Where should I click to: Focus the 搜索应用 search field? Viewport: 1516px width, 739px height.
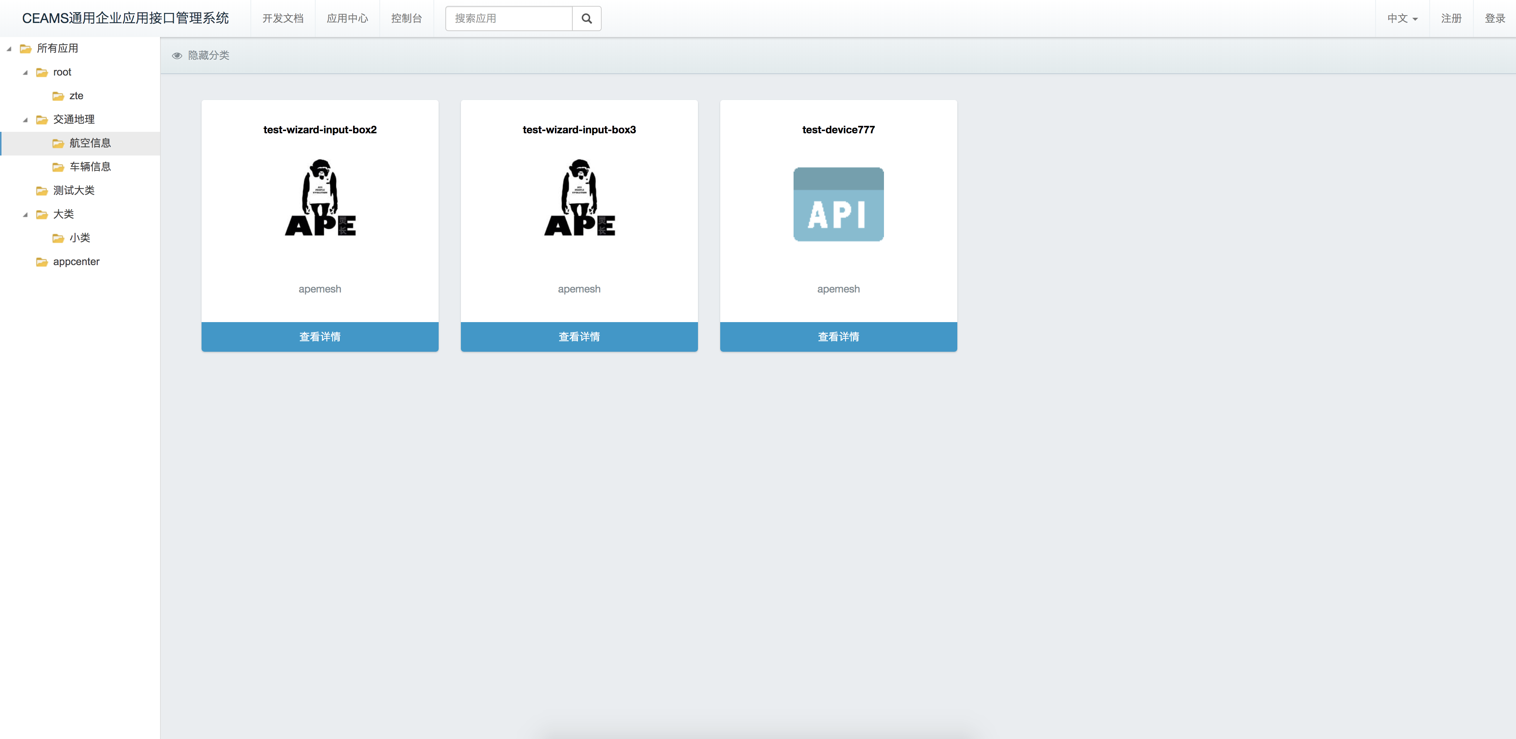point(509,18)
